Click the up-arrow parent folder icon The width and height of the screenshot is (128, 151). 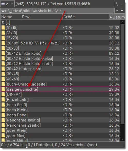3,23
